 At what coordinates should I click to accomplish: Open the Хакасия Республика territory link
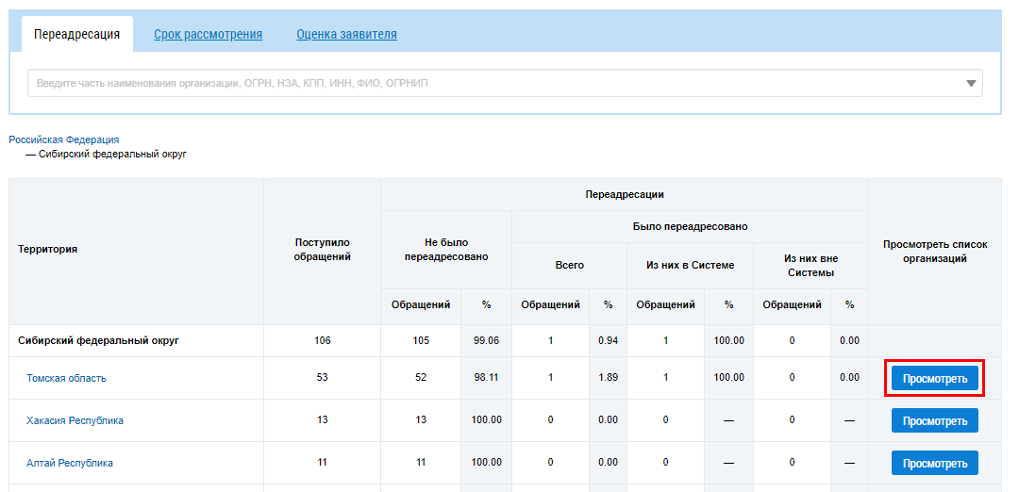[75, 420]
